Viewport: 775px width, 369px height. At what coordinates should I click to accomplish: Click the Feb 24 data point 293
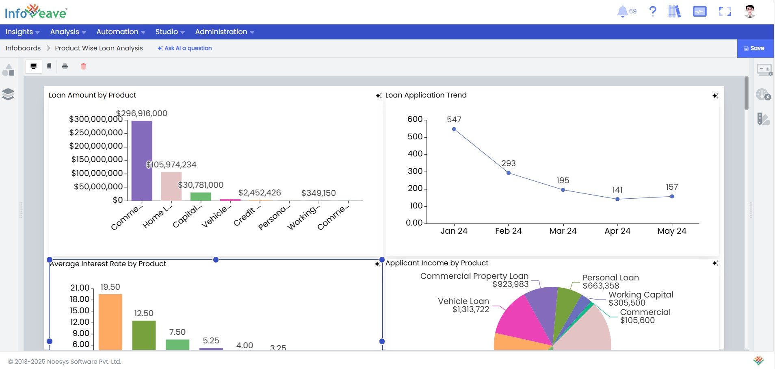[x=509, y=173]
